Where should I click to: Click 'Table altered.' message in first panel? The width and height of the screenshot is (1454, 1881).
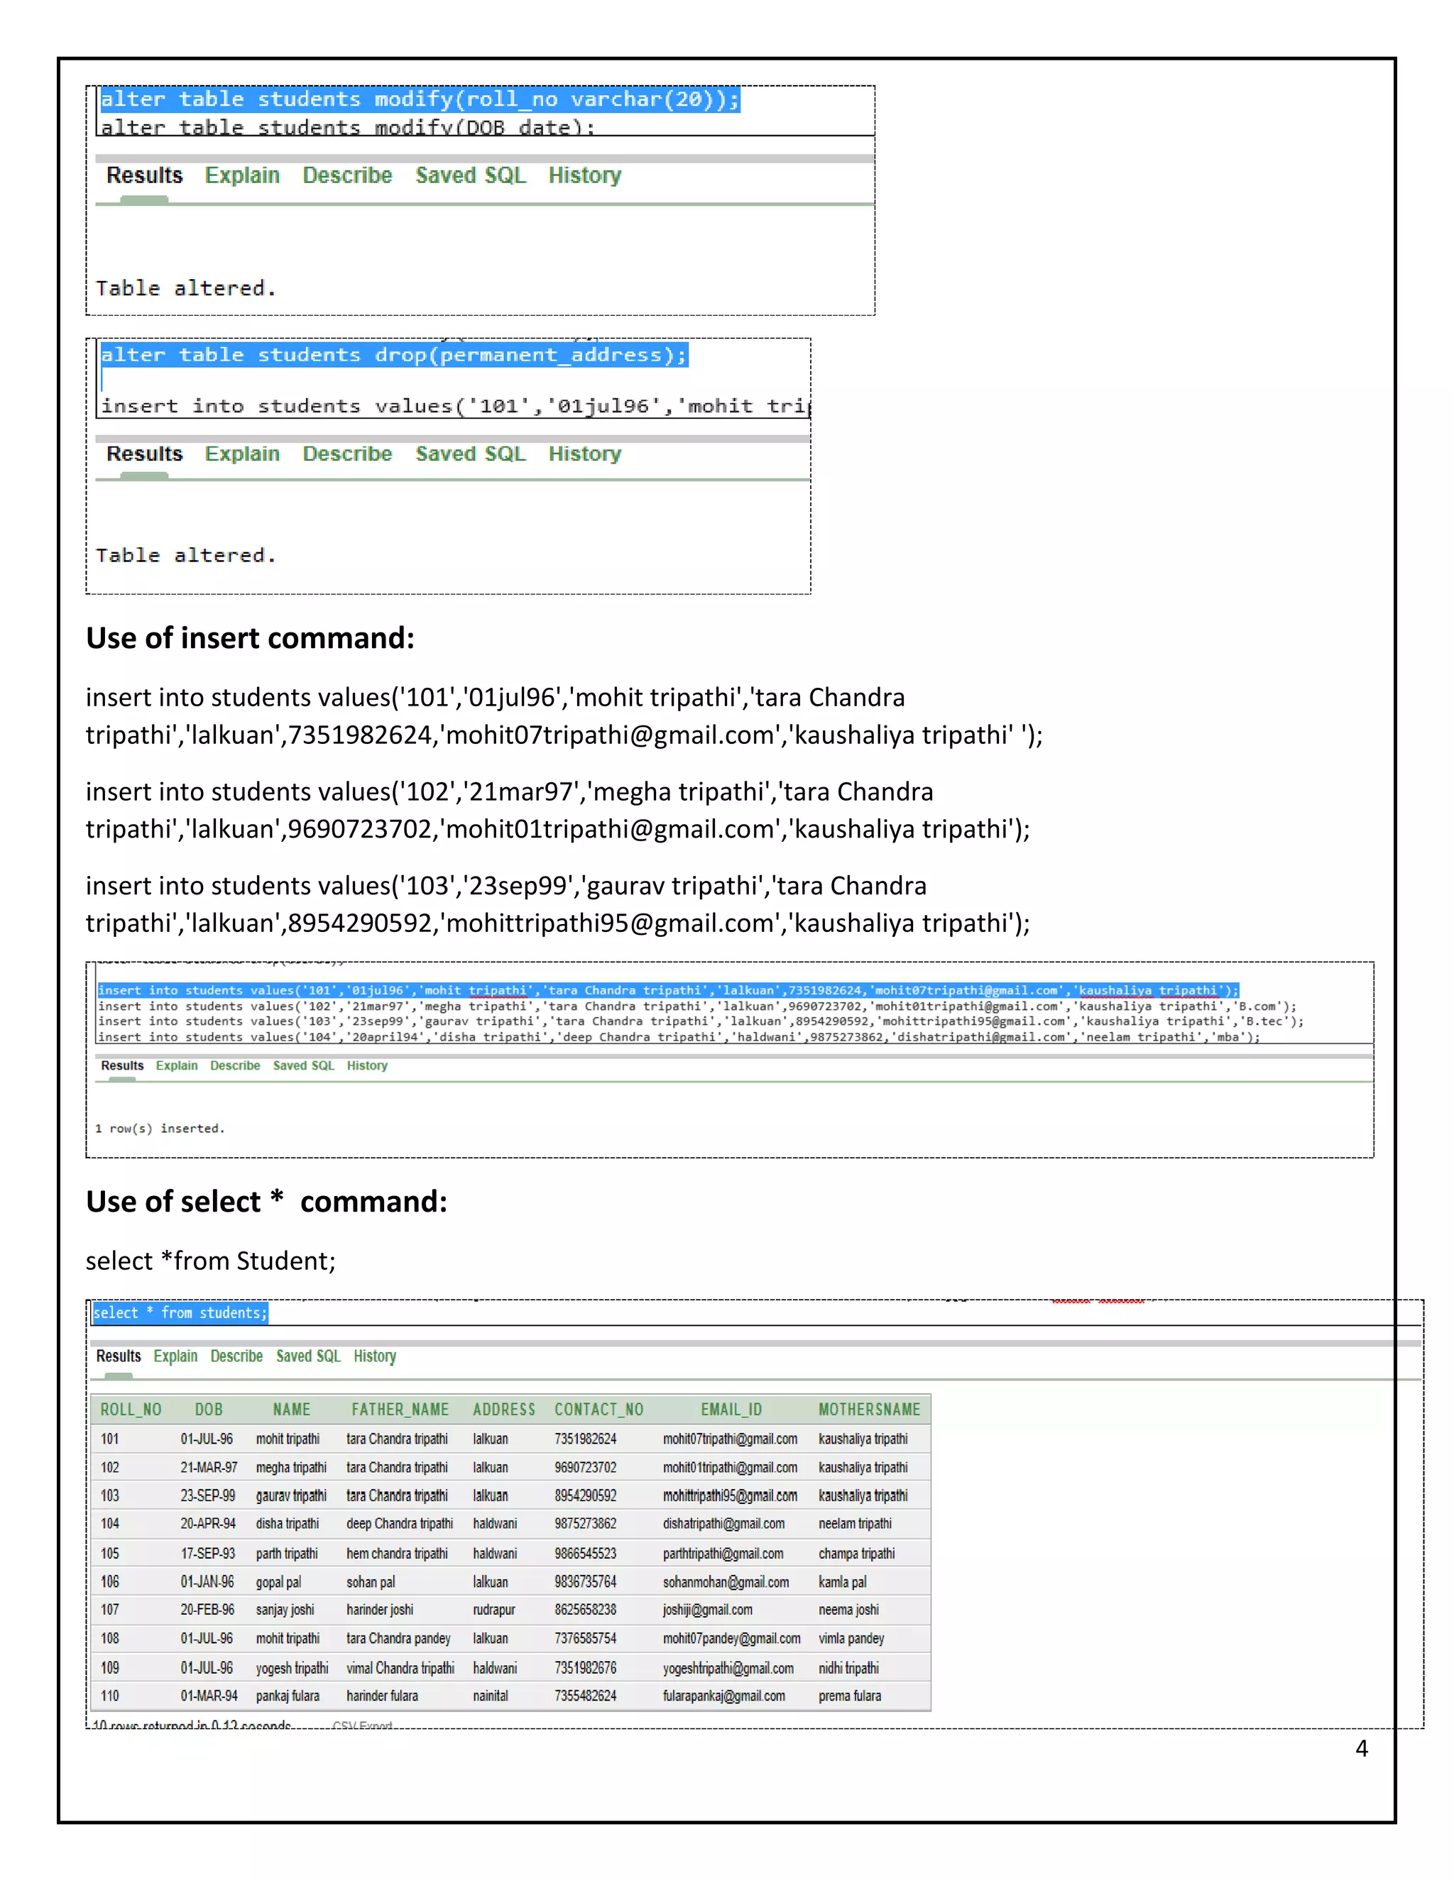coord(186,287)
